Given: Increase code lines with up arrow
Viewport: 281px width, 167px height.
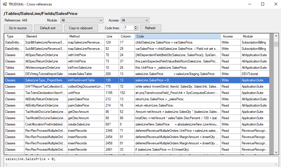Looking at the screenshot, I should pyautogui.click(x=136, y=27).
